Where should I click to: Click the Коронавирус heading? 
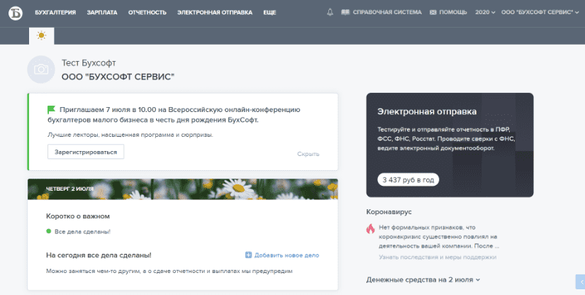pos(389,212)
